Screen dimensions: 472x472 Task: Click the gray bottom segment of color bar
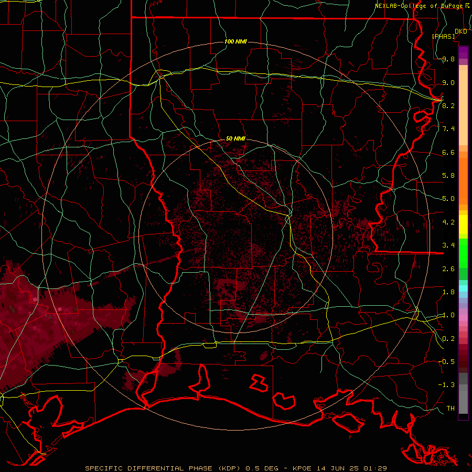(x=463, y=402)
